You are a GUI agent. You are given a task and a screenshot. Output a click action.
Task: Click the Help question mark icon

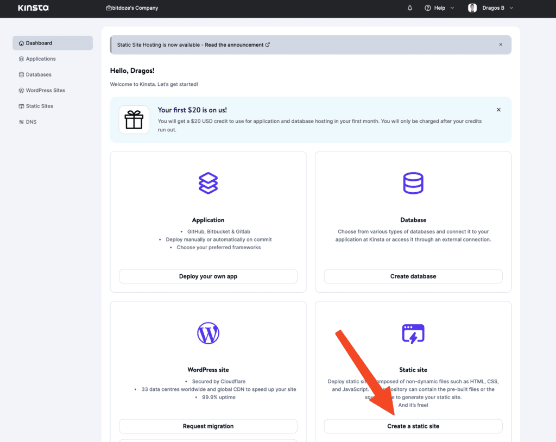tap(428, 8)
